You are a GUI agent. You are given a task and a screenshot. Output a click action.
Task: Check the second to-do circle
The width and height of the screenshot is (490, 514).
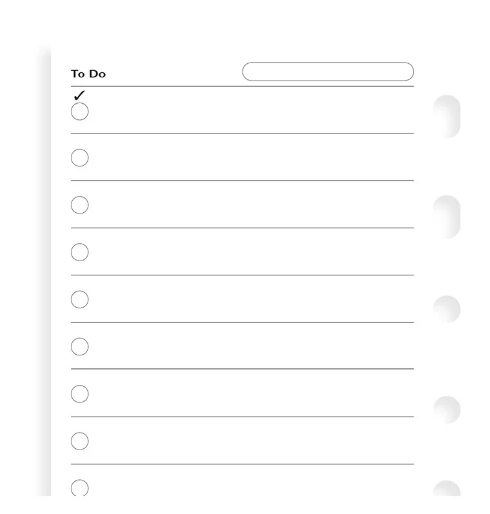click(79, 158)
